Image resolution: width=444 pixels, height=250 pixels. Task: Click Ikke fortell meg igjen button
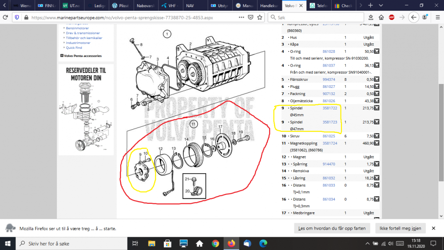pos(400,228)
